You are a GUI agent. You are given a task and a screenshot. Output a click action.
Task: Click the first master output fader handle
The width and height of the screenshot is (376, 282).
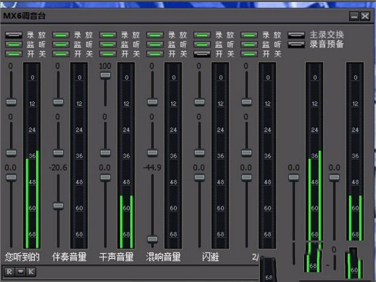coord(294,177)
